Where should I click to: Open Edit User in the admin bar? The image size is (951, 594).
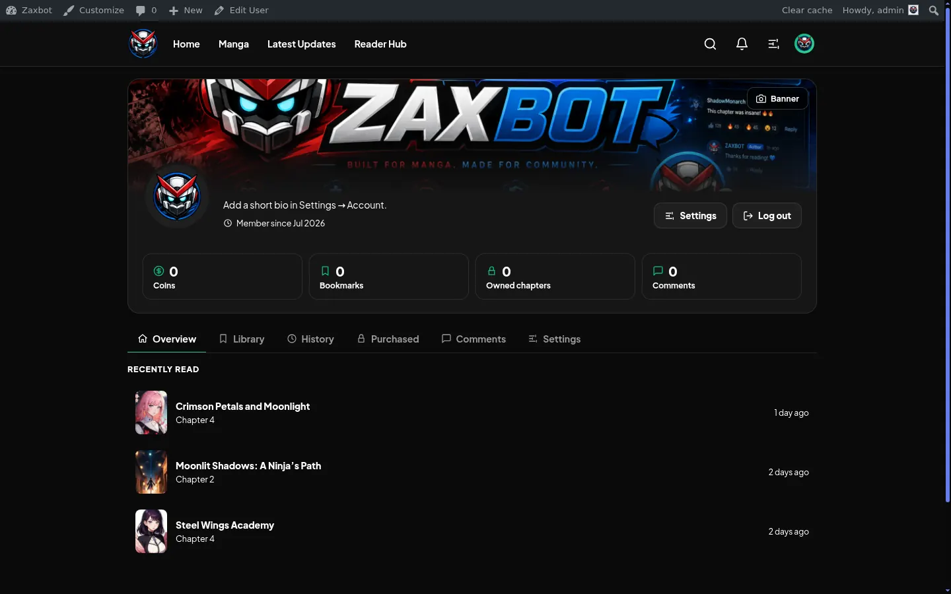[x=241, y=10]
